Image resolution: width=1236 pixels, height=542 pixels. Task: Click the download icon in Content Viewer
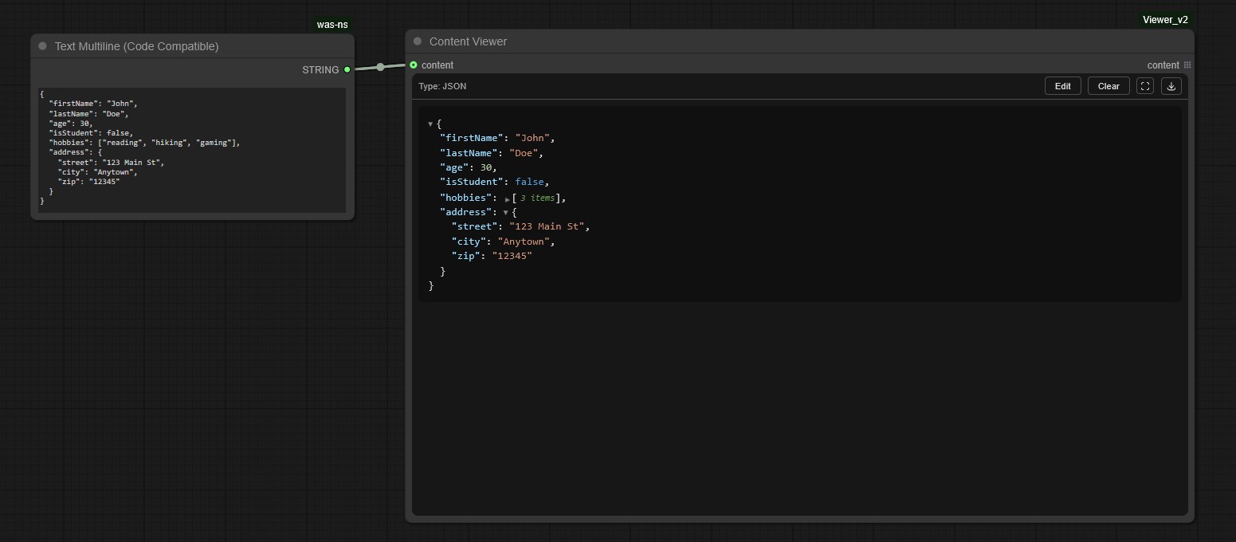point(1171,86)
